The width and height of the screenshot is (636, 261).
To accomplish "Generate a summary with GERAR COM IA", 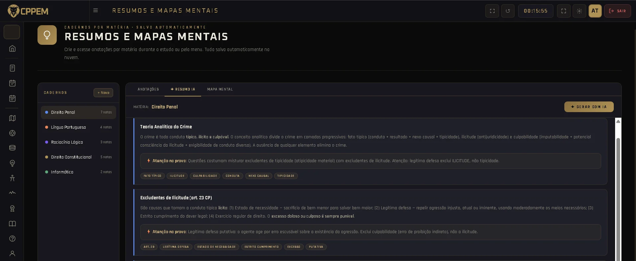I will (x=589, y=107).
